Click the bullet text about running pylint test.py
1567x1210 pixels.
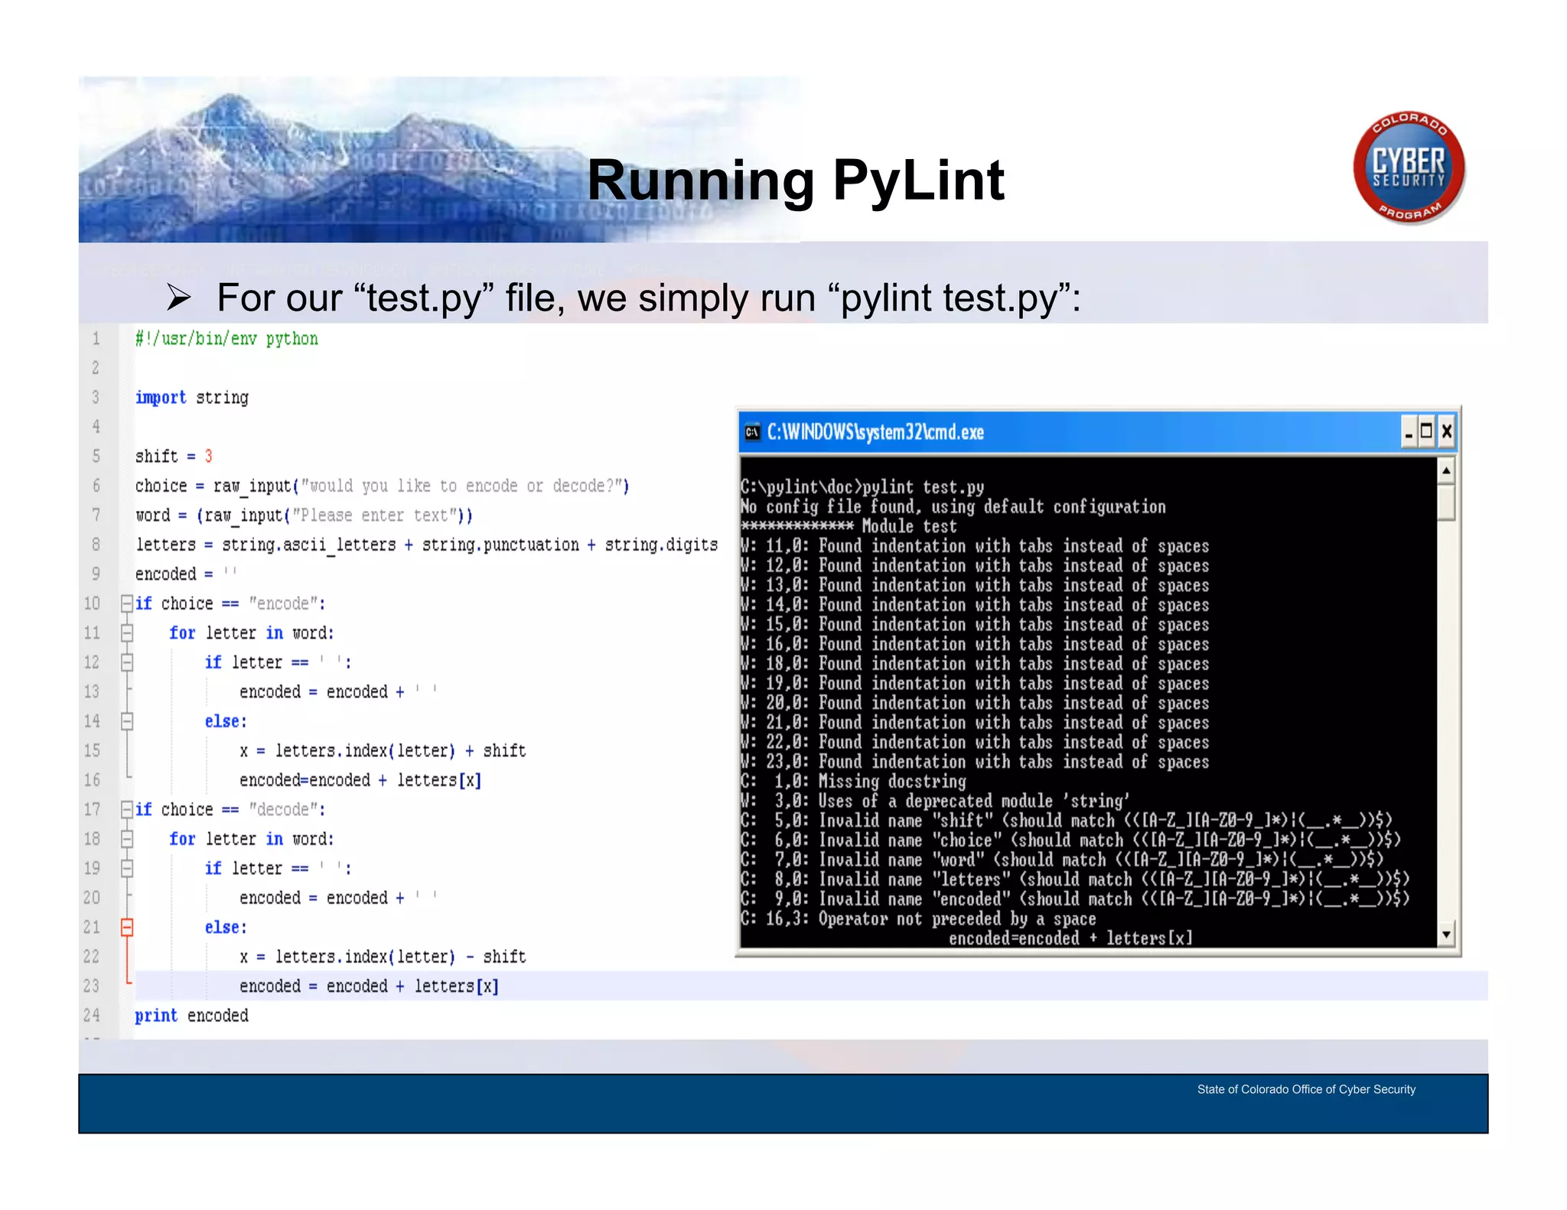[649, 298]
